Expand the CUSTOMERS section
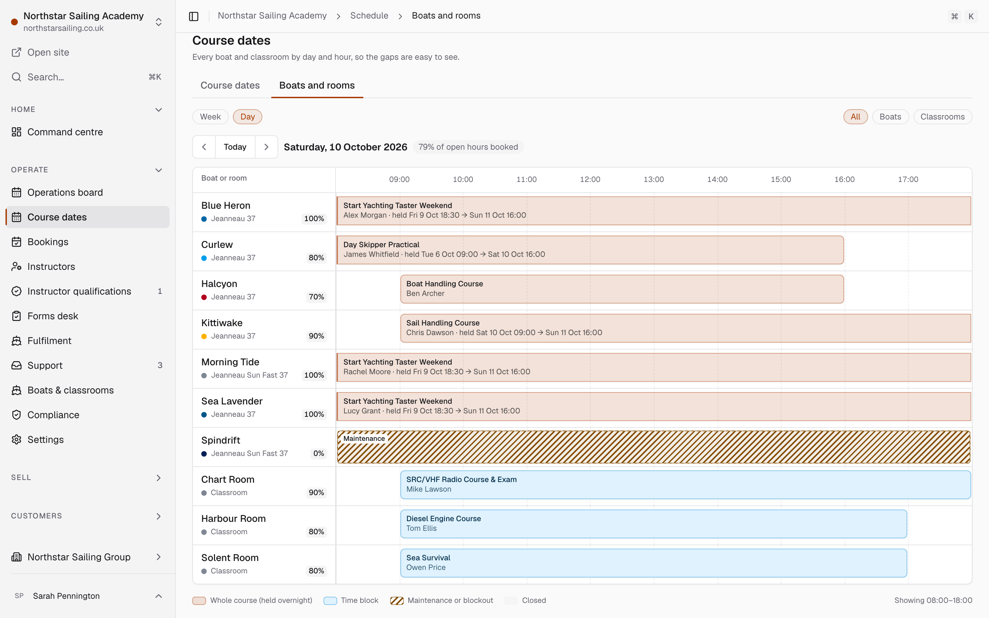The width and height of the screenshot is (989, 618). pyautogui.click(x=159, y=516)
